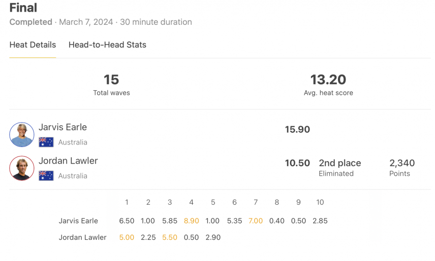Click Jarvis Earle's highlighted 8.90 wave score
Viewport: 435px width, 261px height.
tap(192, 221)
